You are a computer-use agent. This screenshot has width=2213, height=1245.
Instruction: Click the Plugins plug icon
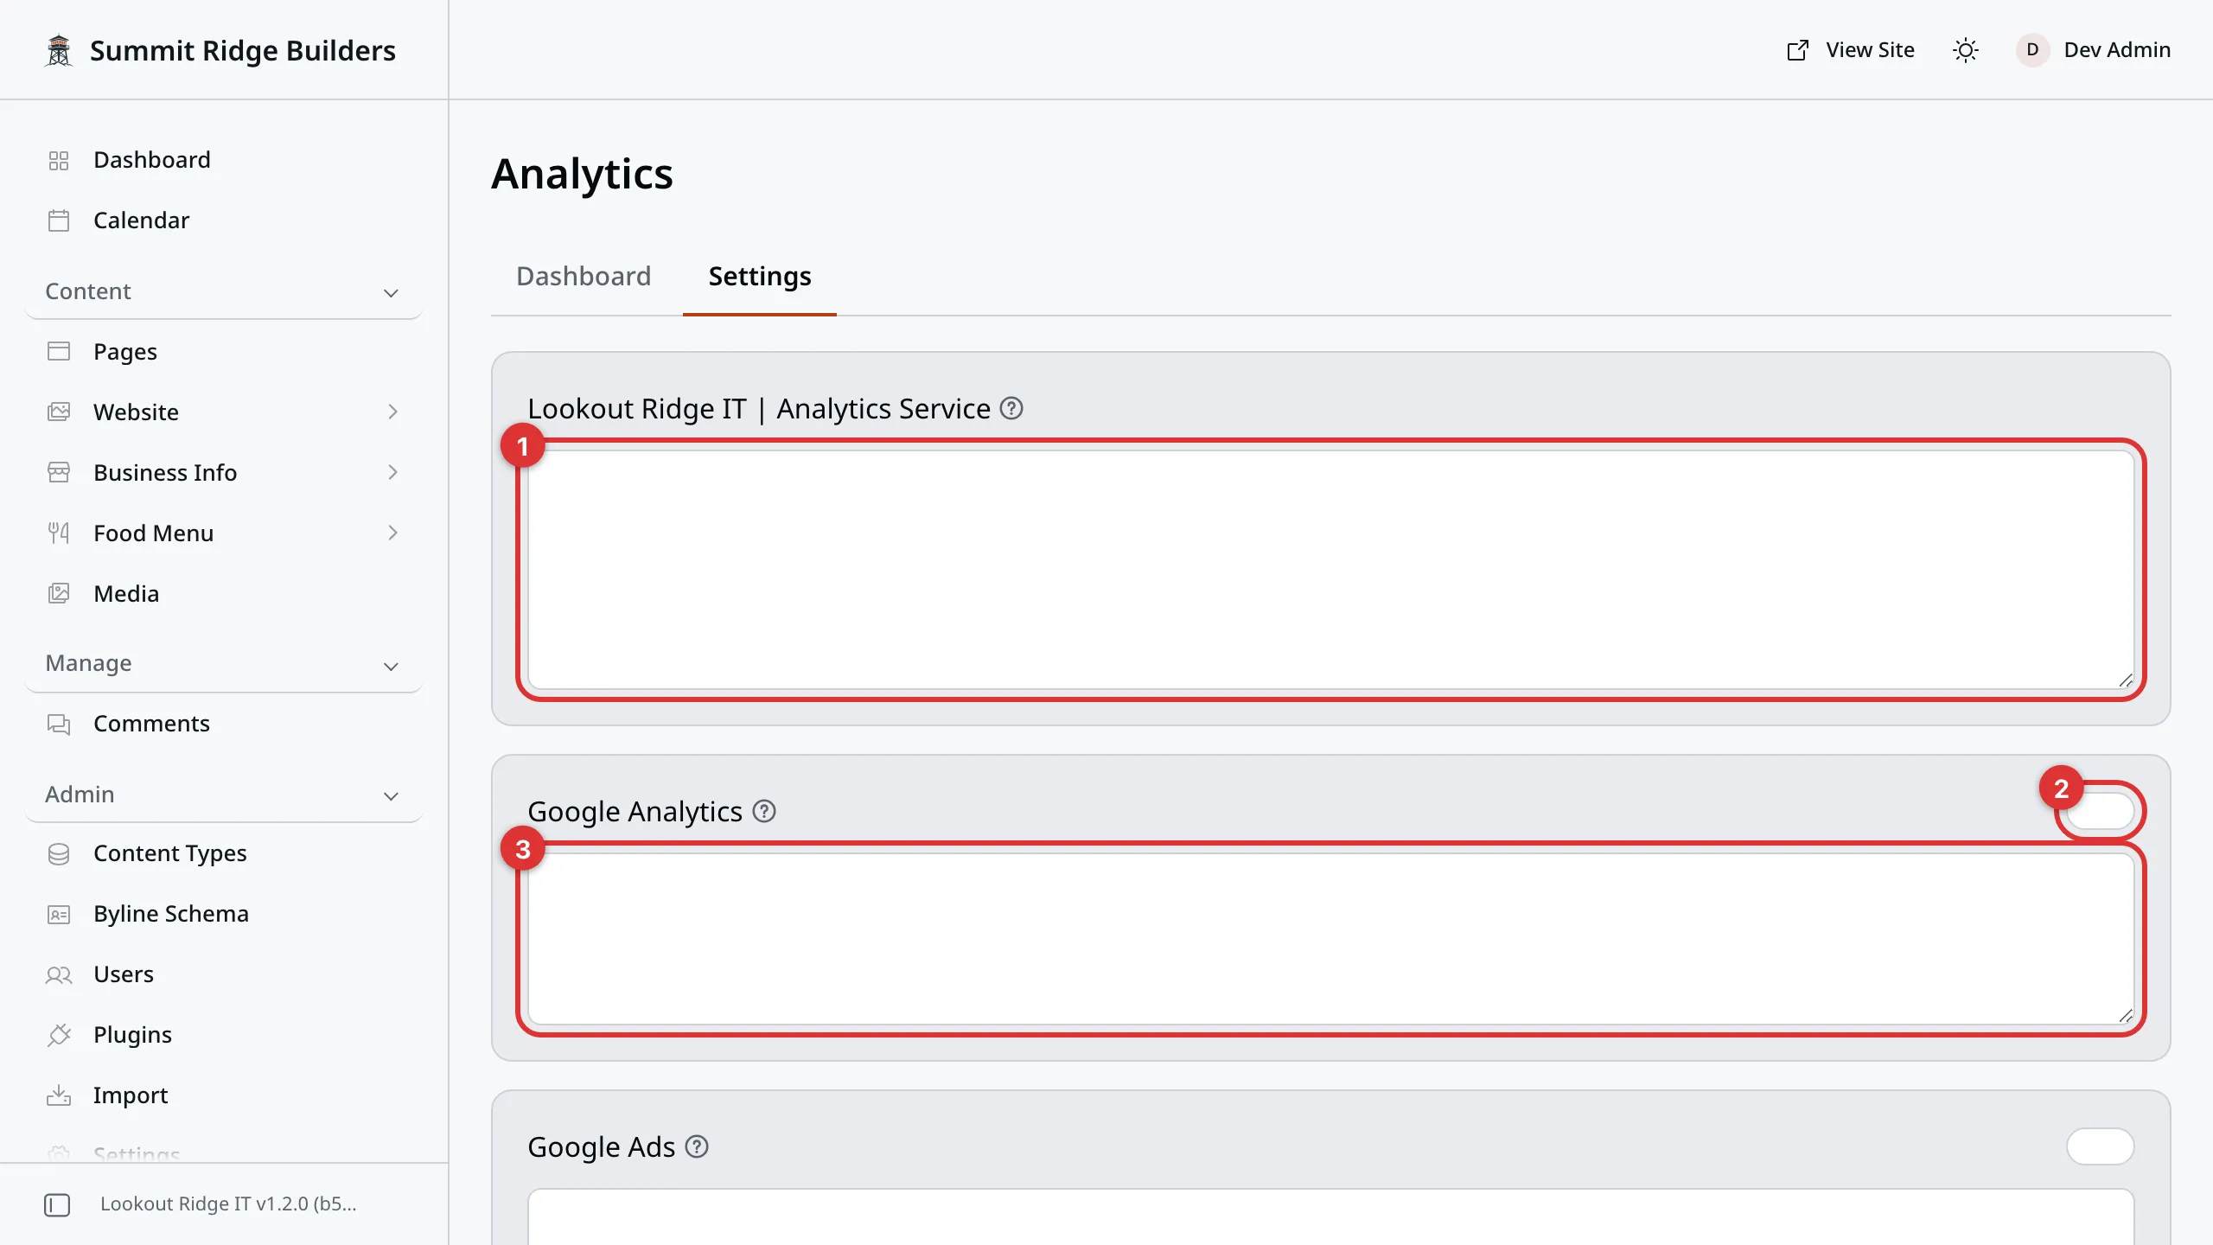(59, 1035)
